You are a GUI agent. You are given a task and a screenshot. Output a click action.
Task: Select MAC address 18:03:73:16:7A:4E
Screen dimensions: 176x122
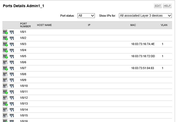[x=143, y=44]
